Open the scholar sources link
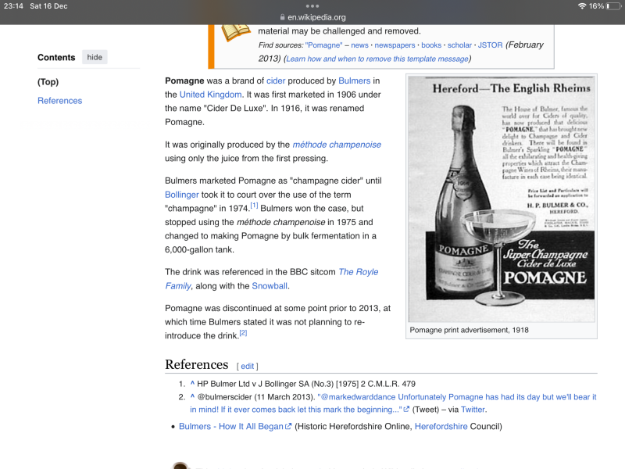 pyautogui.click(x=459, y=45)
